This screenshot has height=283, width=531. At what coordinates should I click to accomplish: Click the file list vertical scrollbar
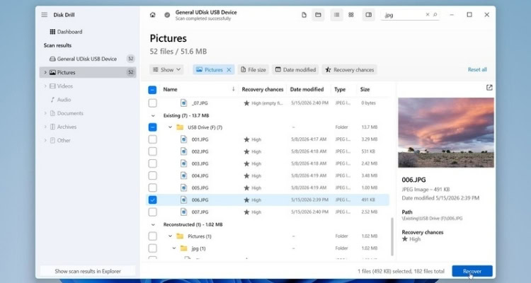click(x=392, y=236)
